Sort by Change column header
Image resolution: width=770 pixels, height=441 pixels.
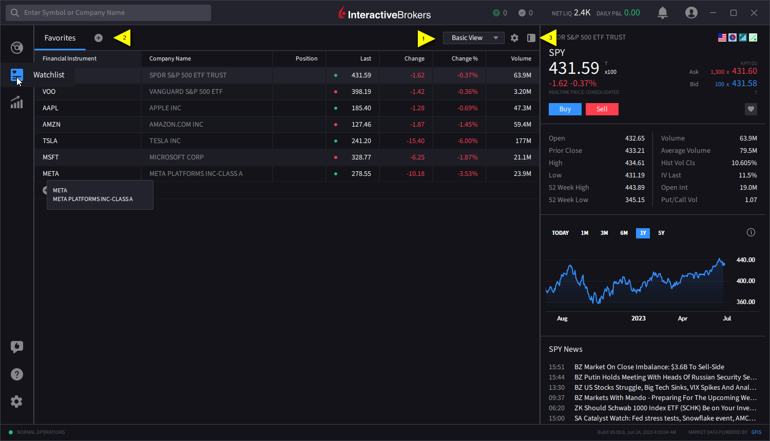pyautogui.click(x=414, y=58)
